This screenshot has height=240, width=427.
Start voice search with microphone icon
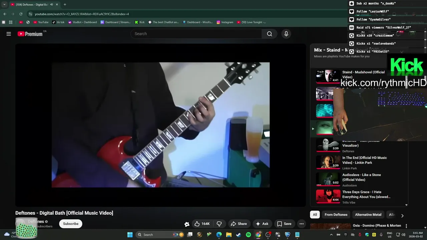286,34
